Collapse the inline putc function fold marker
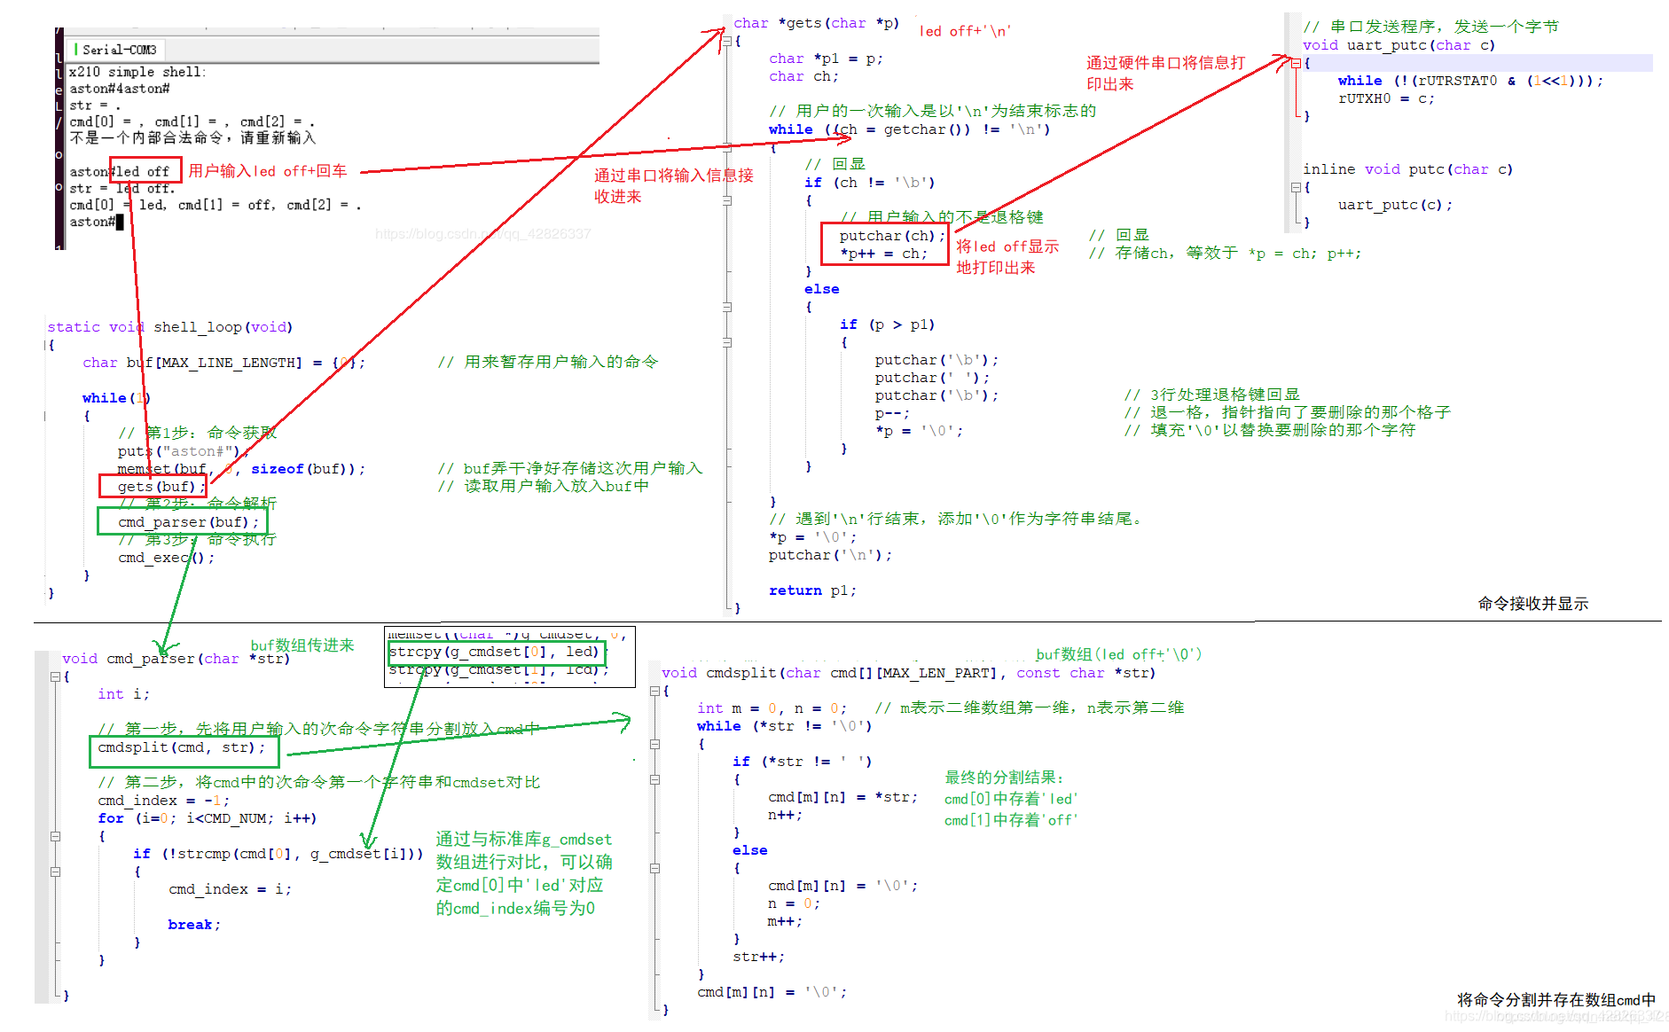The height and width of the screenshot is (1032, 1669). click(1296, 187)
